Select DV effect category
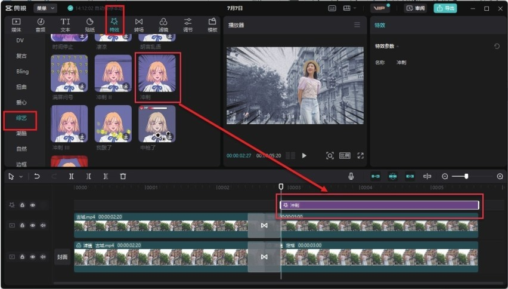The height and width of the screenshot is (289, 508). point(20,40)
